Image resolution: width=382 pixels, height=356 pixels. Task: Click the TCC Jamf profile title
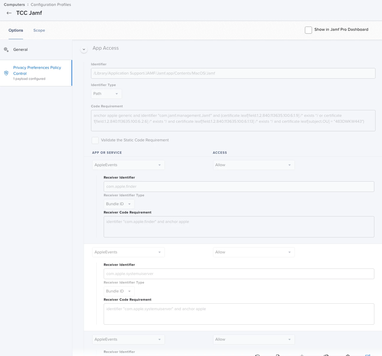point(29,13)
